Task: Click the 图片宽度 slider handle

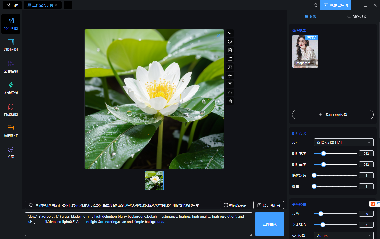Action: click(324, 153)
